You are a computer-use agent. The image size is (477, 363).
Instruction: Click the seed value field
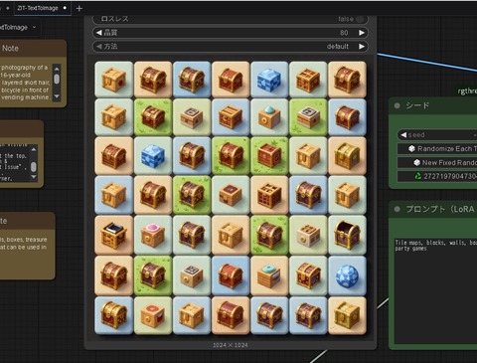click(x=437, y=135)
